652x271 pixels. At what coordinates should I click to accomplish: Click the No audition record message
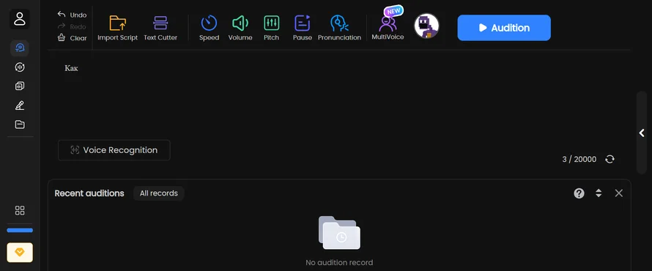339,263
